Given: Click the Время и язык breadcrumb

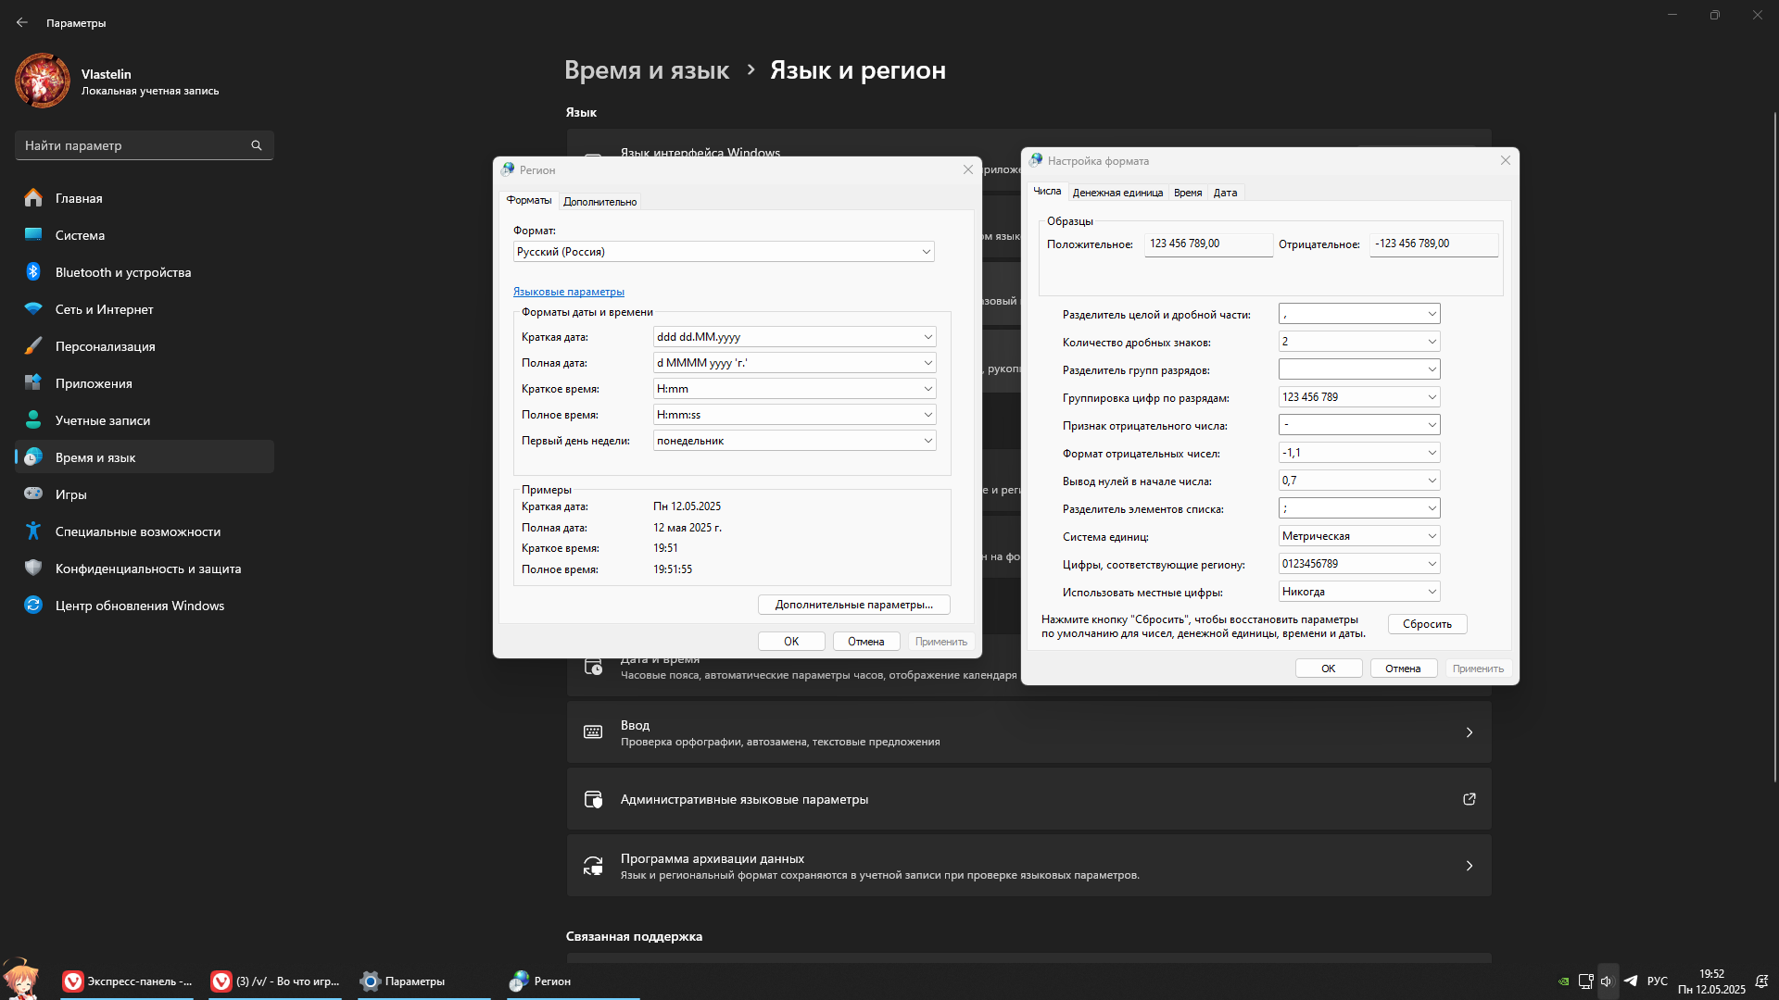Looking at the screenshot, I should tap(647, 70).
